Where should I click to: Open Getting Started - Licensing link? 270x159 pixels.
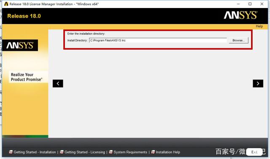click(85, 152)
